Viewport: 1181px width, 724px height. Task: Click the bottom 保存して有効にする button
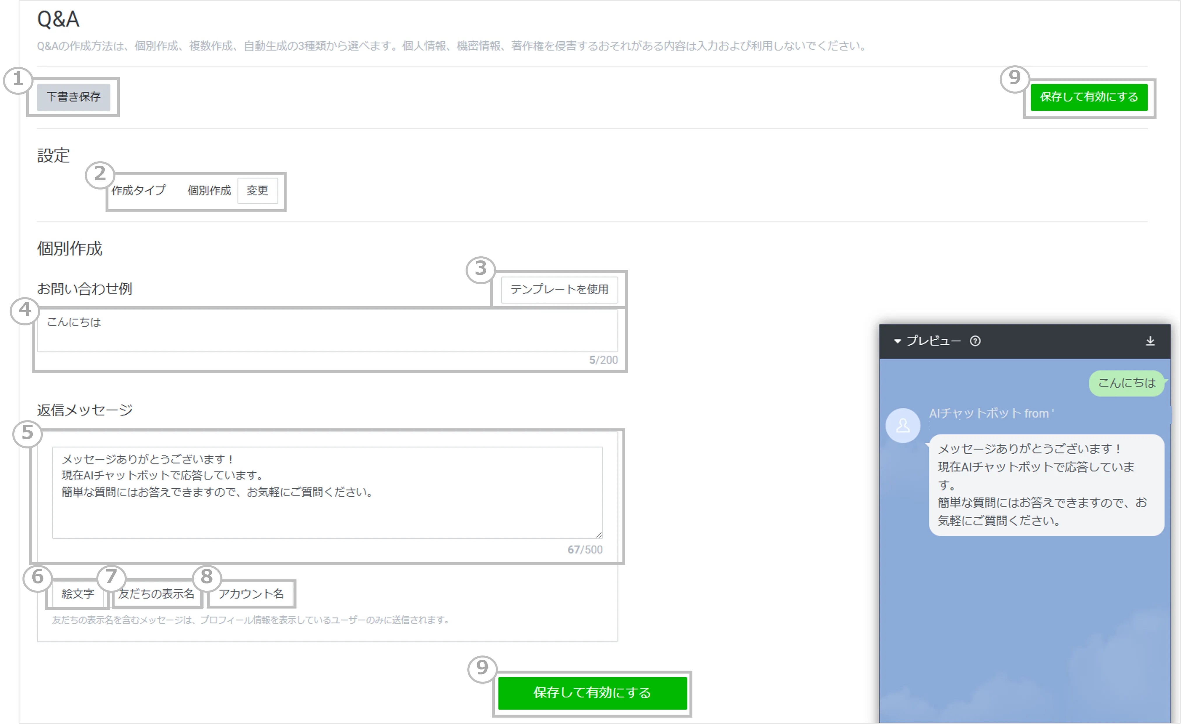click(x=592, y=693)
